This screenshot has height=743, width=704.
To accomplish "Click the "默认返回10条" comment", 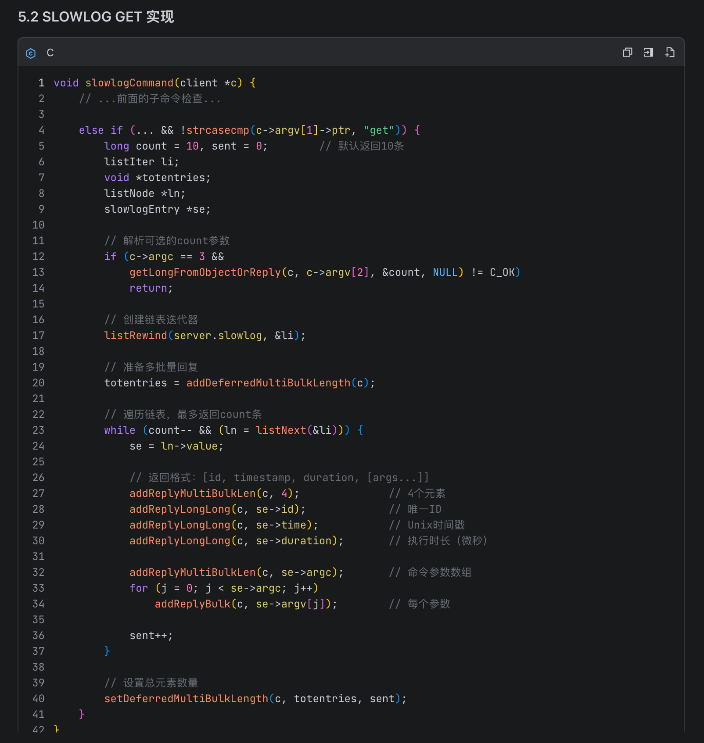I will click(x=370, y=146).
